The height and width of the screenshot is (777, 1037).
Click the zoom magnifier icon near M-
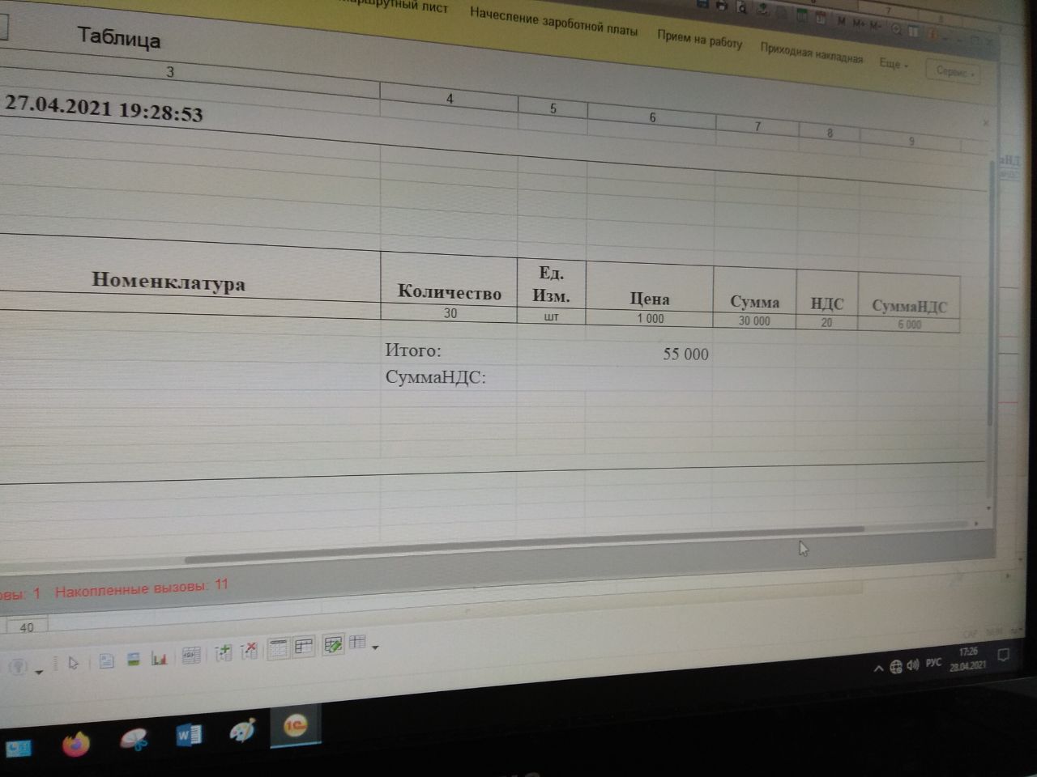point(896,29)
